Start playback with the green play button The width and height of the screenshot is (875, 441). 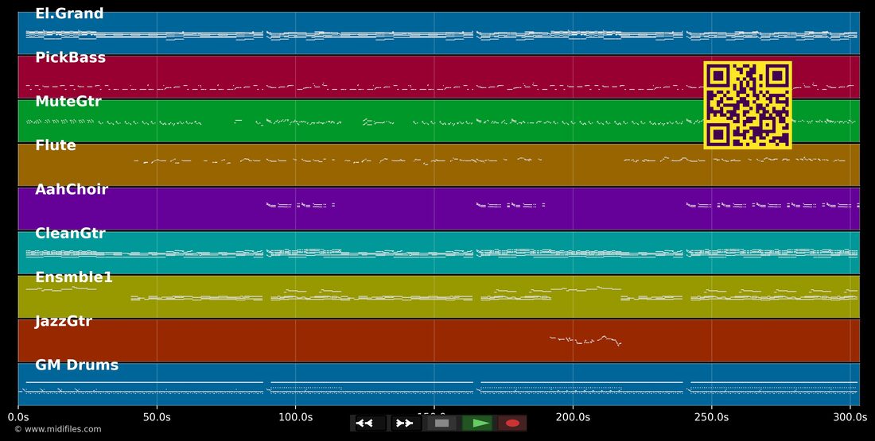[x=478, y=424]
